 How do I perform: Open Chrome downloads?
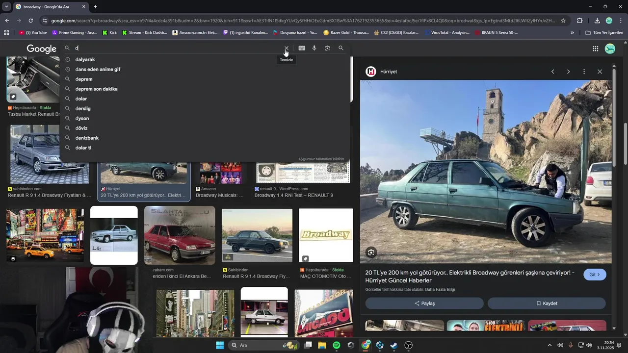pyautogui.click(x=597, y=21)
